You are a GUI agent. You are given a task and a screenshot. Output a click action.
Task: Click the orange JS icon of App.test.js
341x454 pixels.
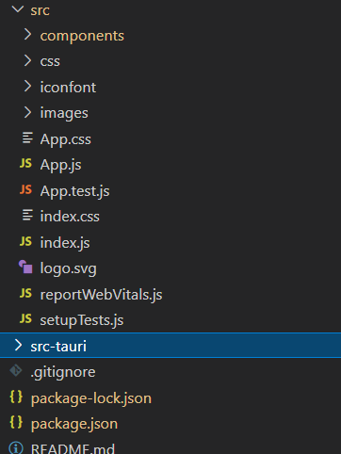coord(25,189)
